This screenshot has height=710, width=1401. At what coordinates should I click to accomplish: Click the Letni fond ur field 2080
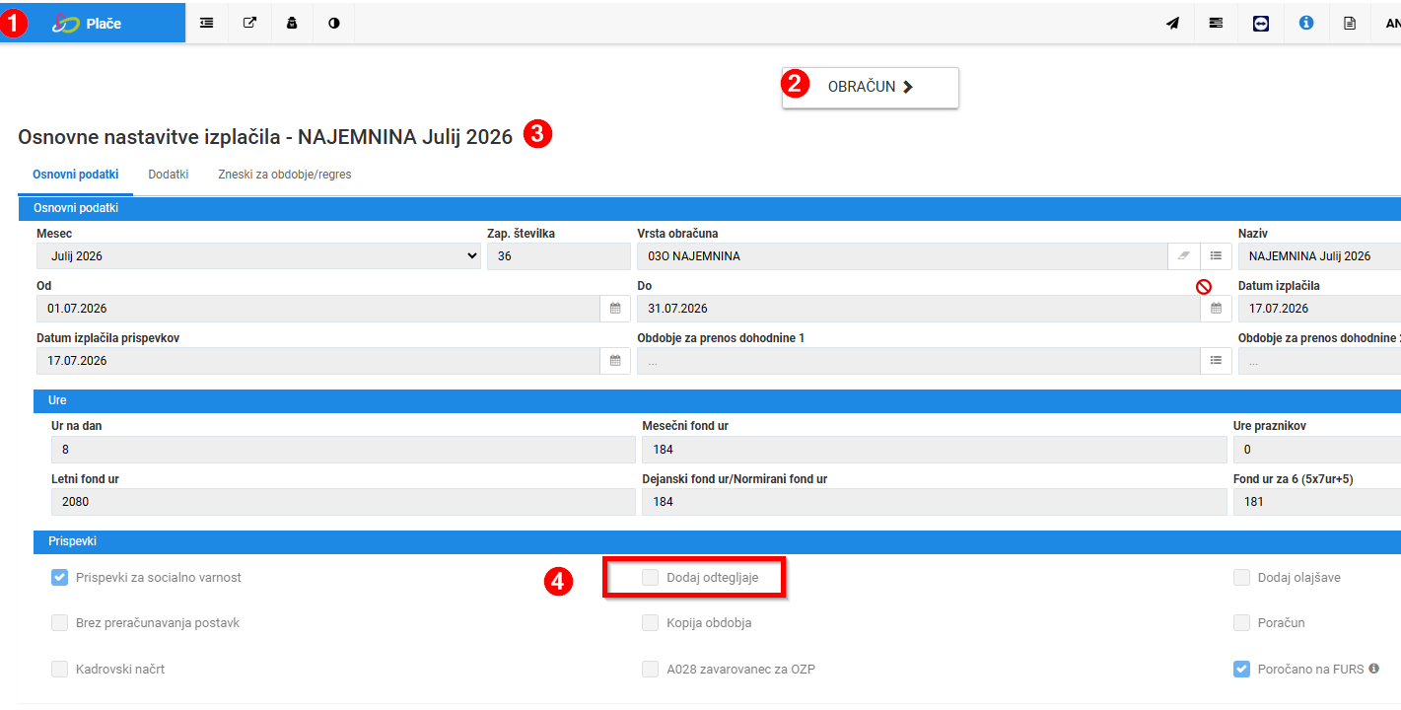click(x=343, y=502)
